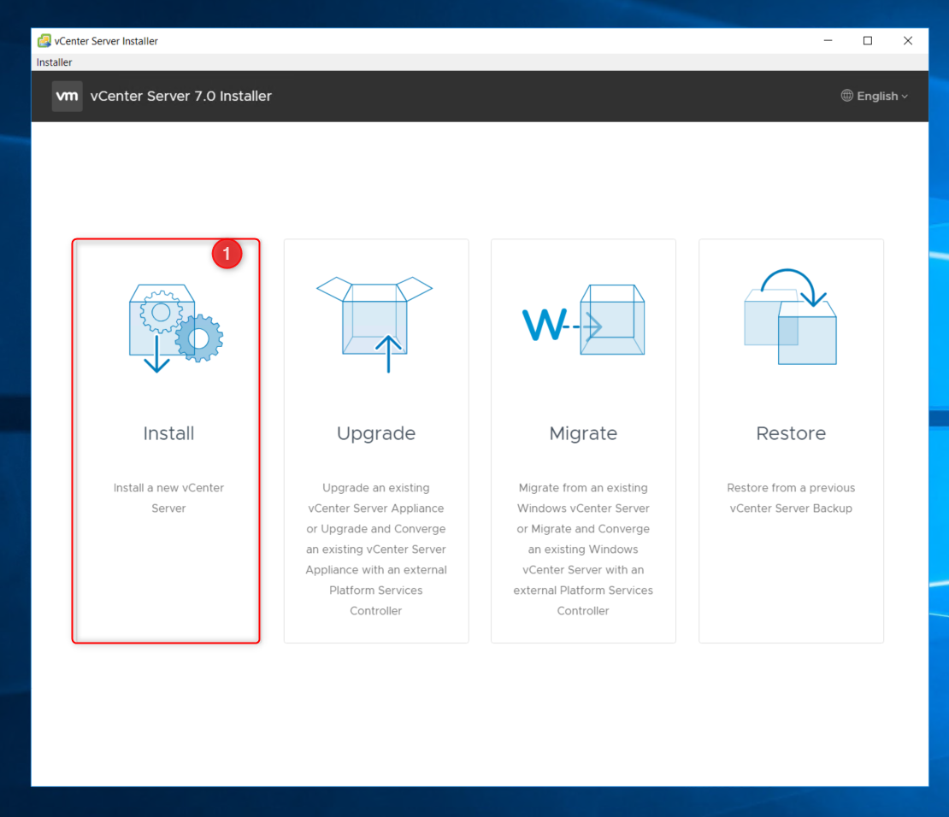Click the Migrate card description paragraph

pyautogui.click(x=583, y=549)
